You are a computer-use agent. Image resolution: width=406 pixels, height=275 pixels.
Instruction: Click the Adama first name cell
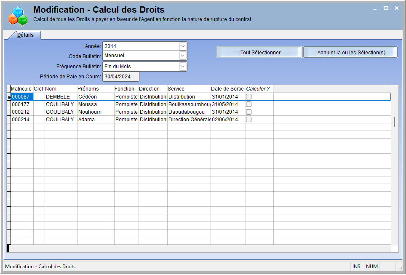click(x=96, y=119)
